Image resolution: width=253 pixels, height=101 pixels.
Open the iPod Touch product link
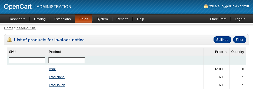[57, 85]
